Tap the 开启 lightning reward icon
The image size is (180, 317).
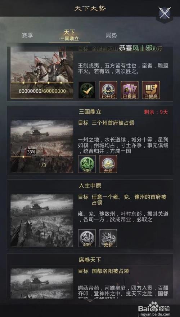(108, 164)
